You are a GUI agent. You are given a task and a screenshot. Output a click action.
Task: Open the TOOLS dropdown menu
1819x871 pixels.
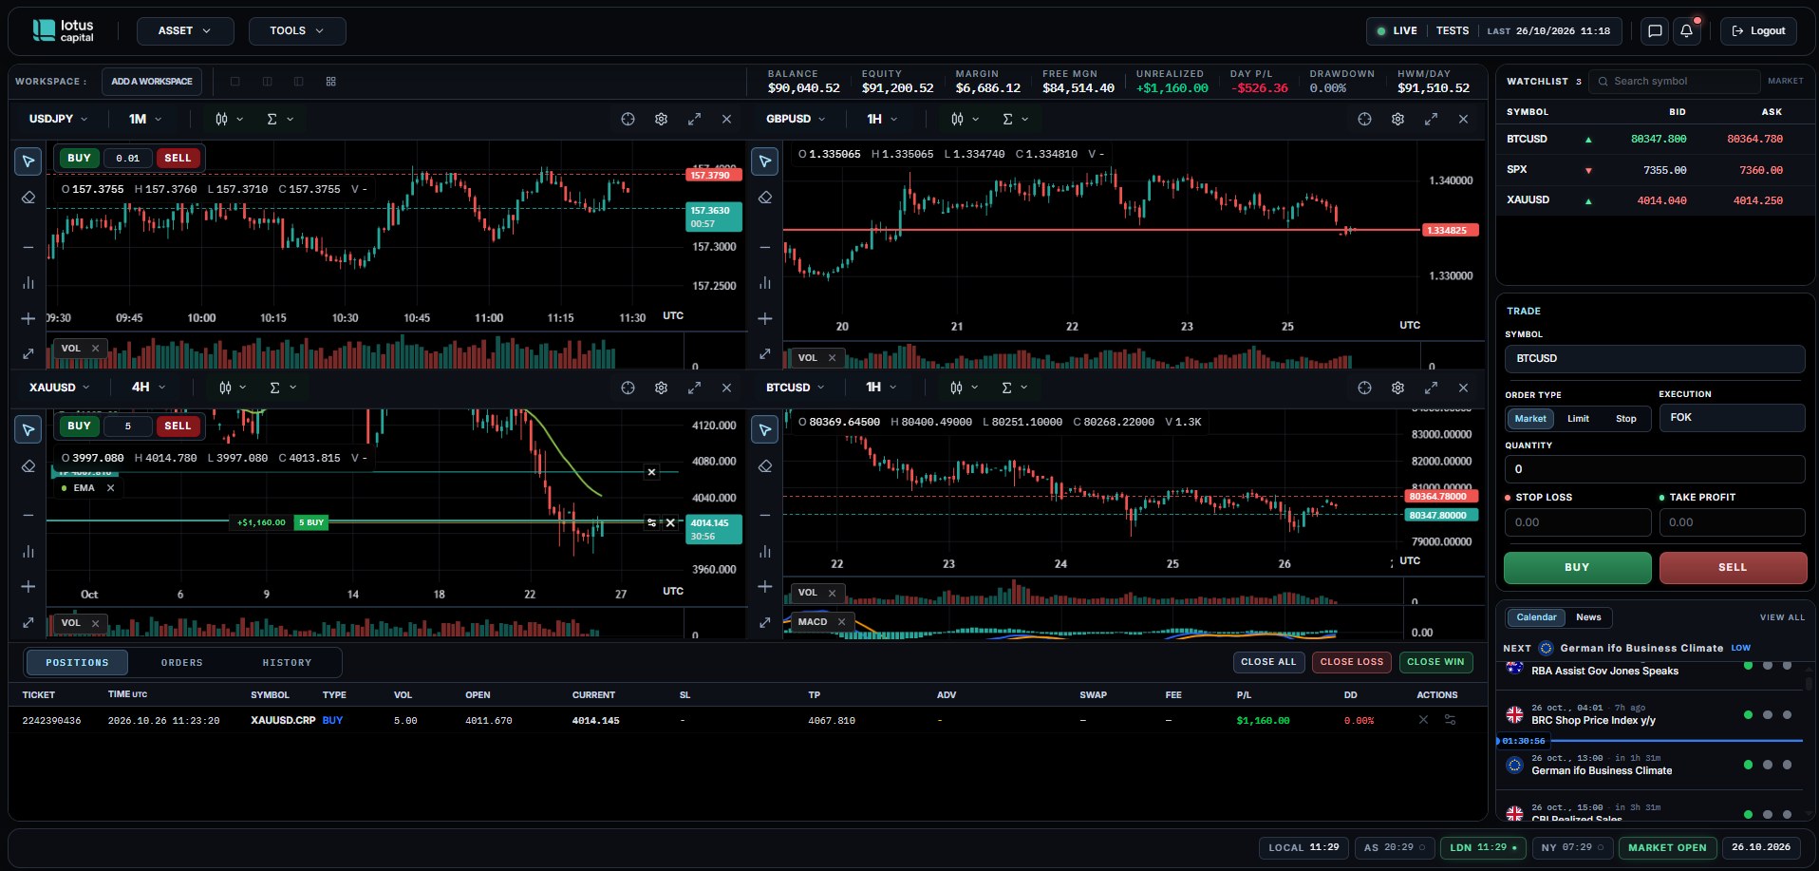pyautogui.click(x=297, y=31)
